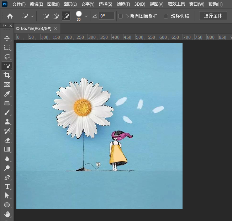Switch to subtract from selection mode

[66, 16]
